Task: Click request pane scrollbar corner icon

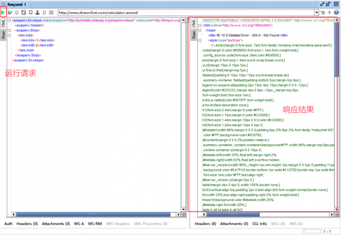Action: point(184,214)
